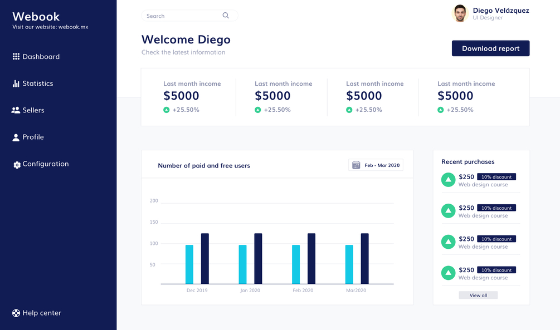Open Configuration settings
560x330 pixels.
click(x=41, y=164)
